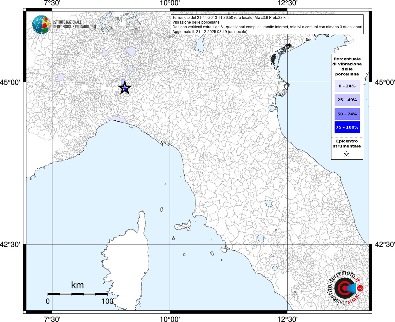Click the scale bar '100' value

click(107, 301)
